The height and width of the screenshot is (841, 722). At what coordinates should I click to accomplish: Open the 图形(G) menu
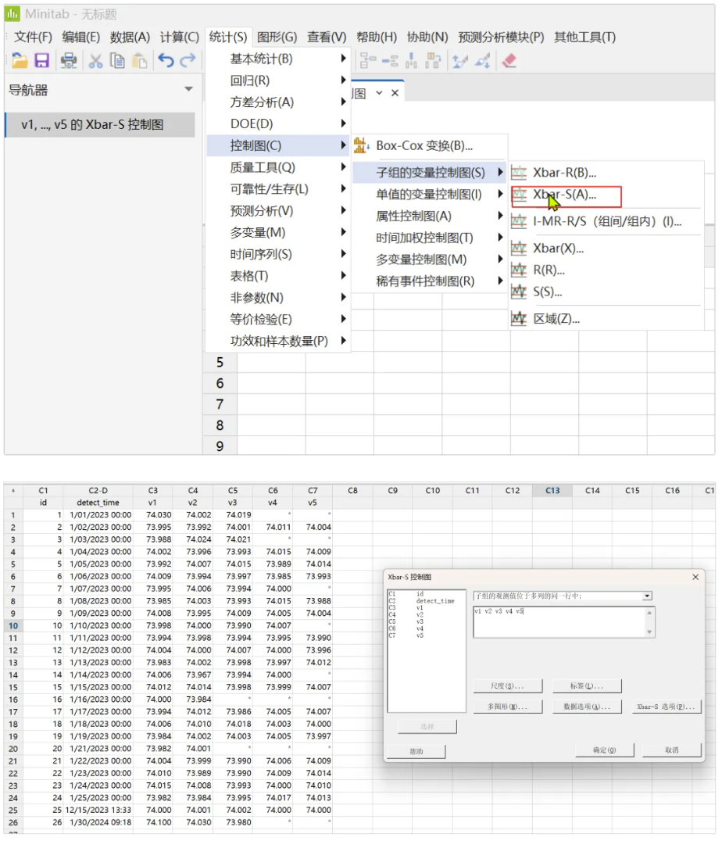coord(277,37)
